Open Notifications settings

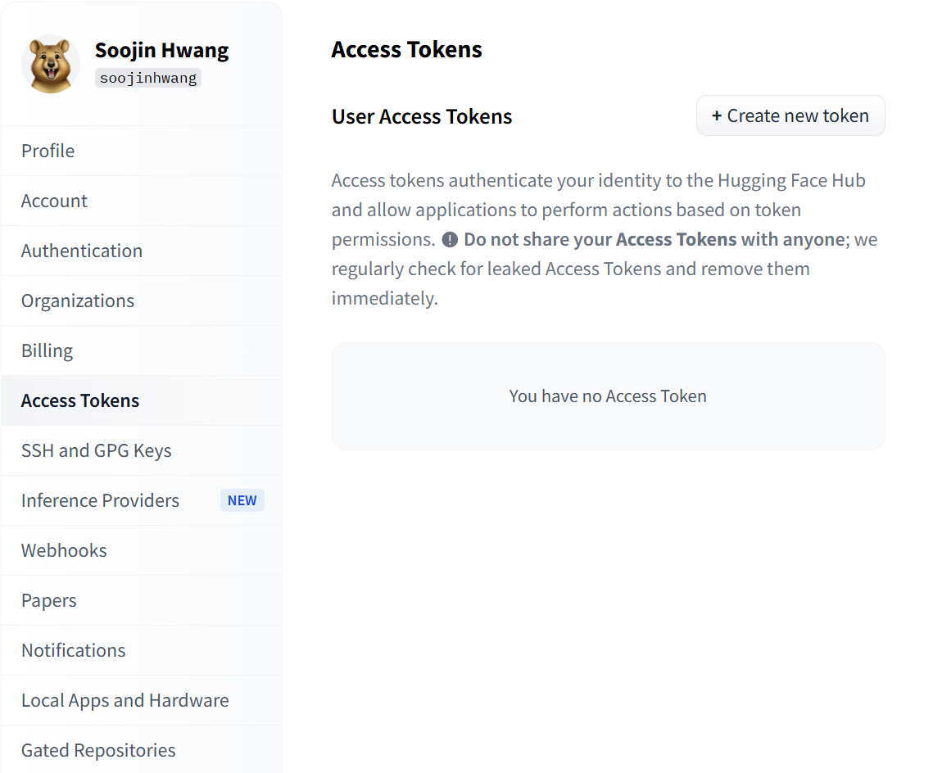[74, 651]
